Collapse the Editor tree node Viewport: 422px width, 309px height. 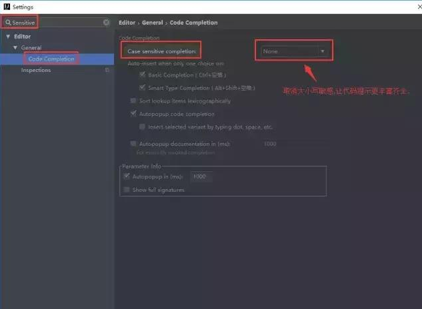pos(8,37)
